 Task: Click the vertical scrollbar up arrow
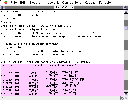(126, 12)
